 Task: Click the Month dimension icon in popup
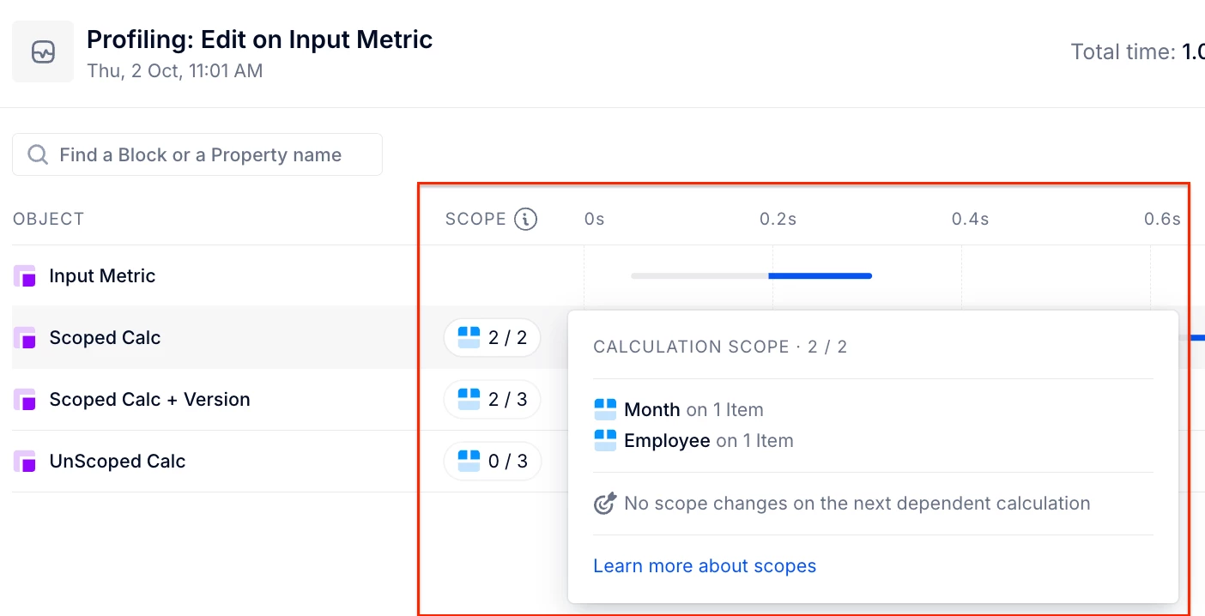click(605, 410)
